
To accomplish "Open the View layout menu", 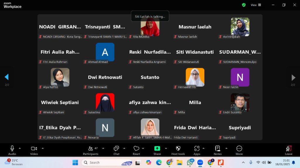I will (x=256, y=5).
